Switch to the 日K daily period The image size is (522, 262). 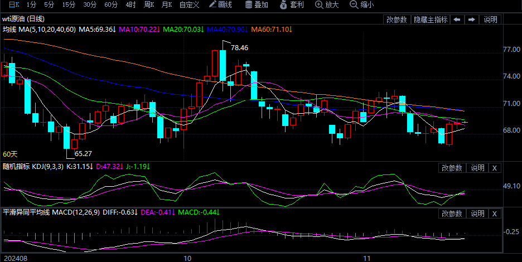[6, 5]
